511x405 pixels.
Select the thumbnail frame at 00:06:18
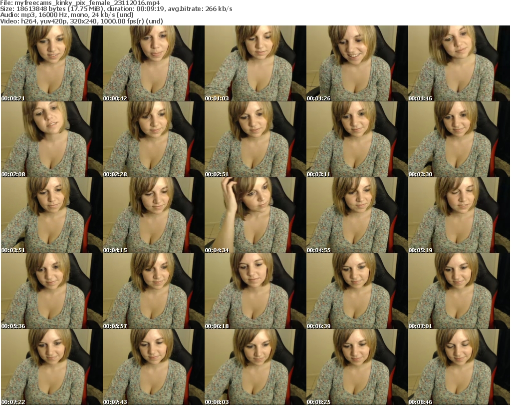pyautogui.click(x=255, y=291)
